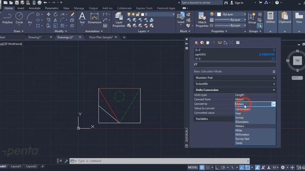The height and width of the screenshot is (171, 305).
Task: Click the Print icon in quick access toolbar
Action: click(x=40, y=3)
